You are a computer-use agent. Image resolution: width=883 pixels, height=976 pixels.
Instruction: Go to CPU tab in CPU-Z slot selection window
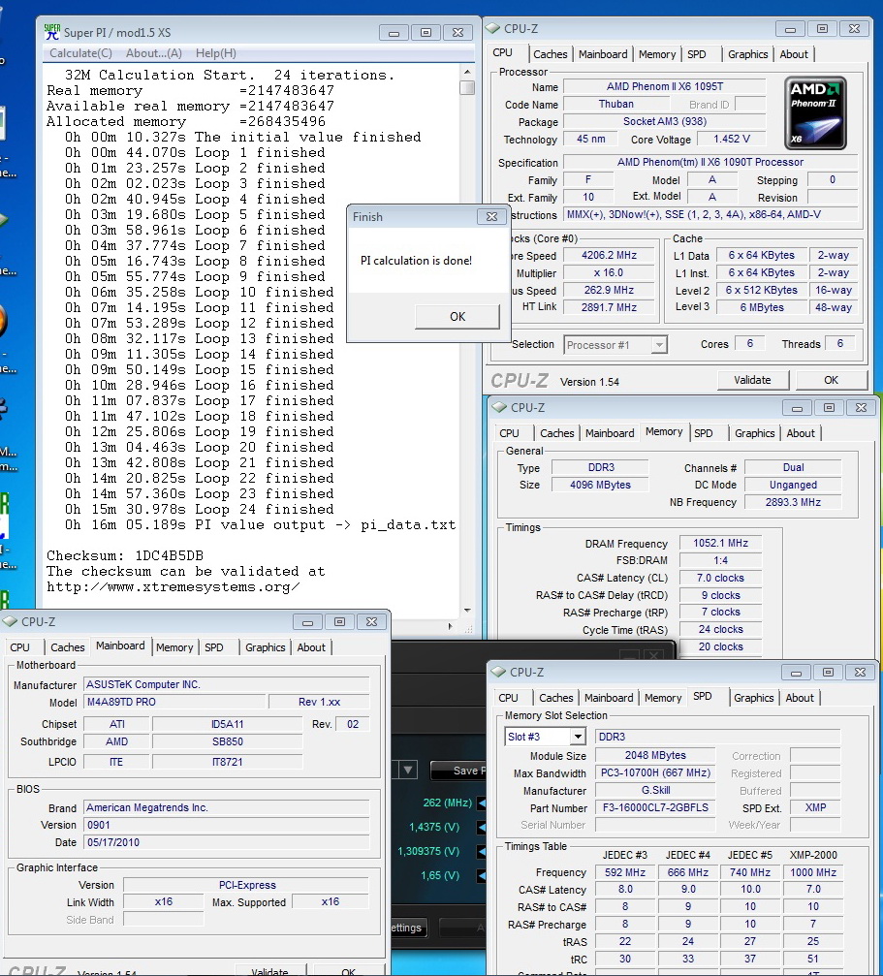pyautogui.click(x=509, y=698)
